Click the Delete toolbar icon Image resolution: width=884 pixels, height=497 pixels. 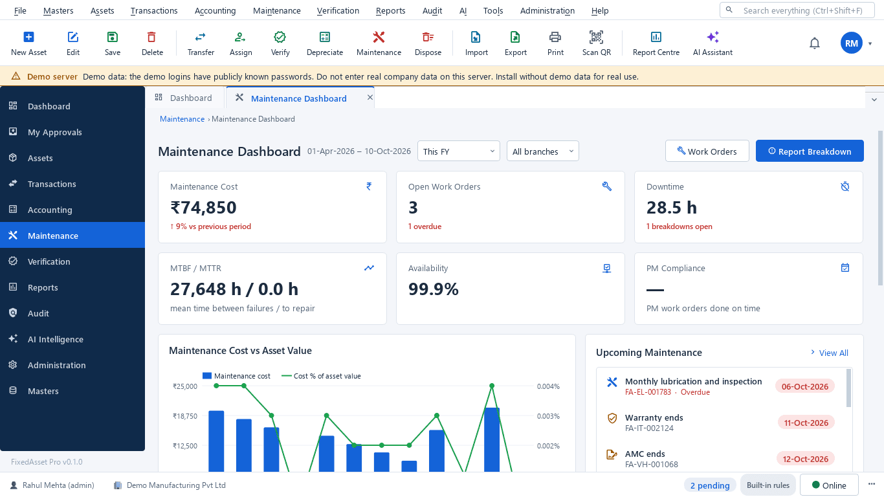(x=152, y=38)
